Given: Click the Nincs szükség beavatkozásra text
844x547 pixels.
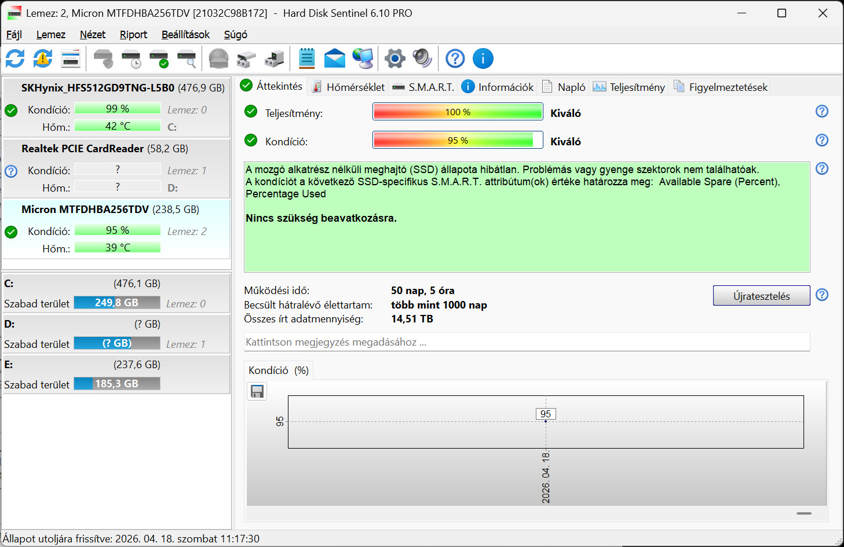Looking at the screenshot, I should pyautogui.click(x=321, y=218).
